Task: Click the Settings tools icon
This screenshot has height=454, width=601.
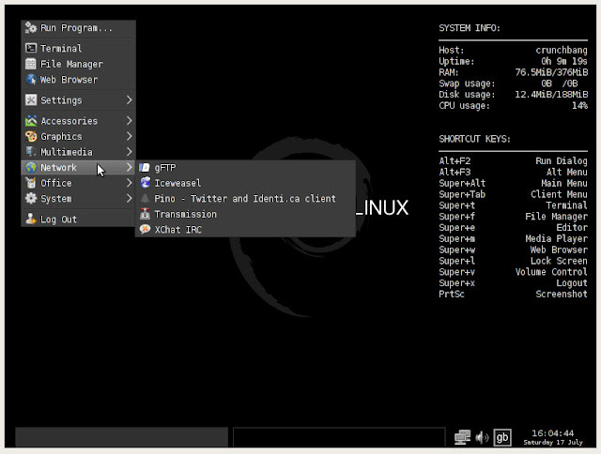Action: pyautogui.click(x=31, y=100)
